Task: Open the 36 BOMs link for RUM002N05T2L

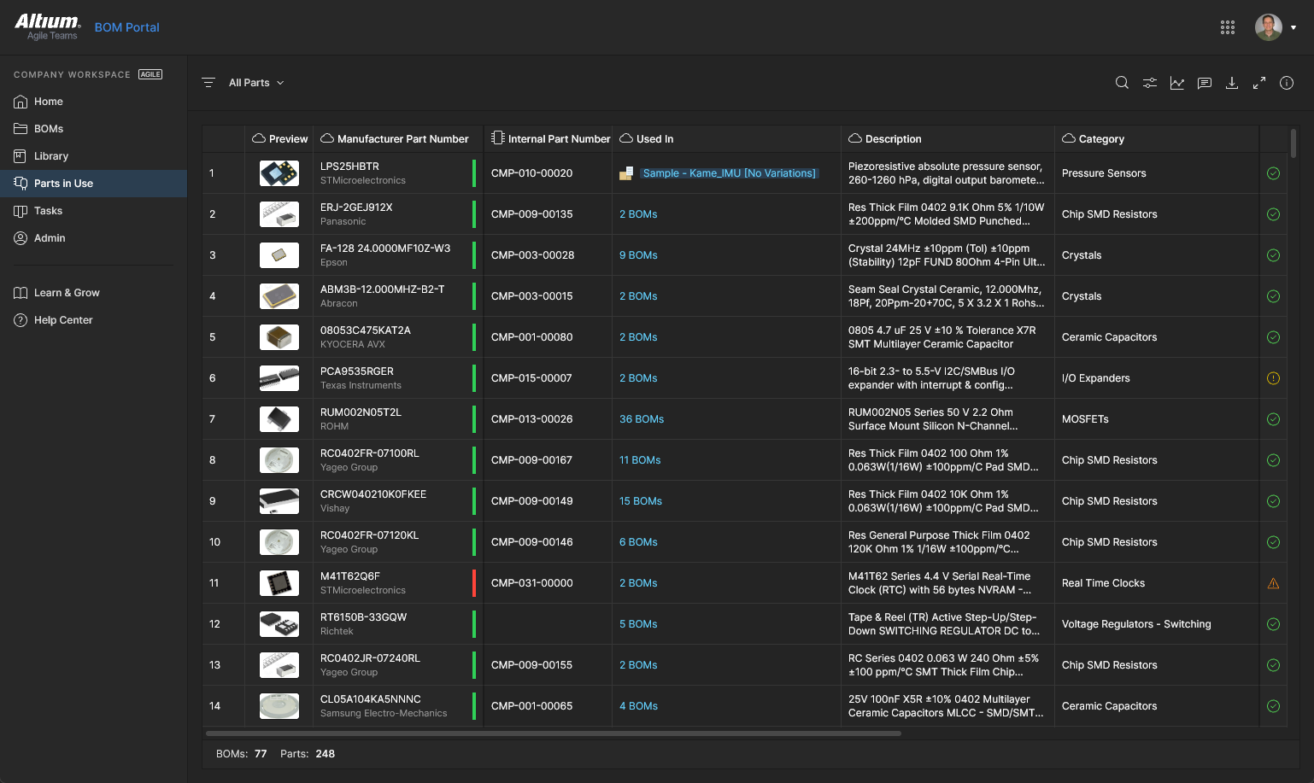Action: coord(642,419)
